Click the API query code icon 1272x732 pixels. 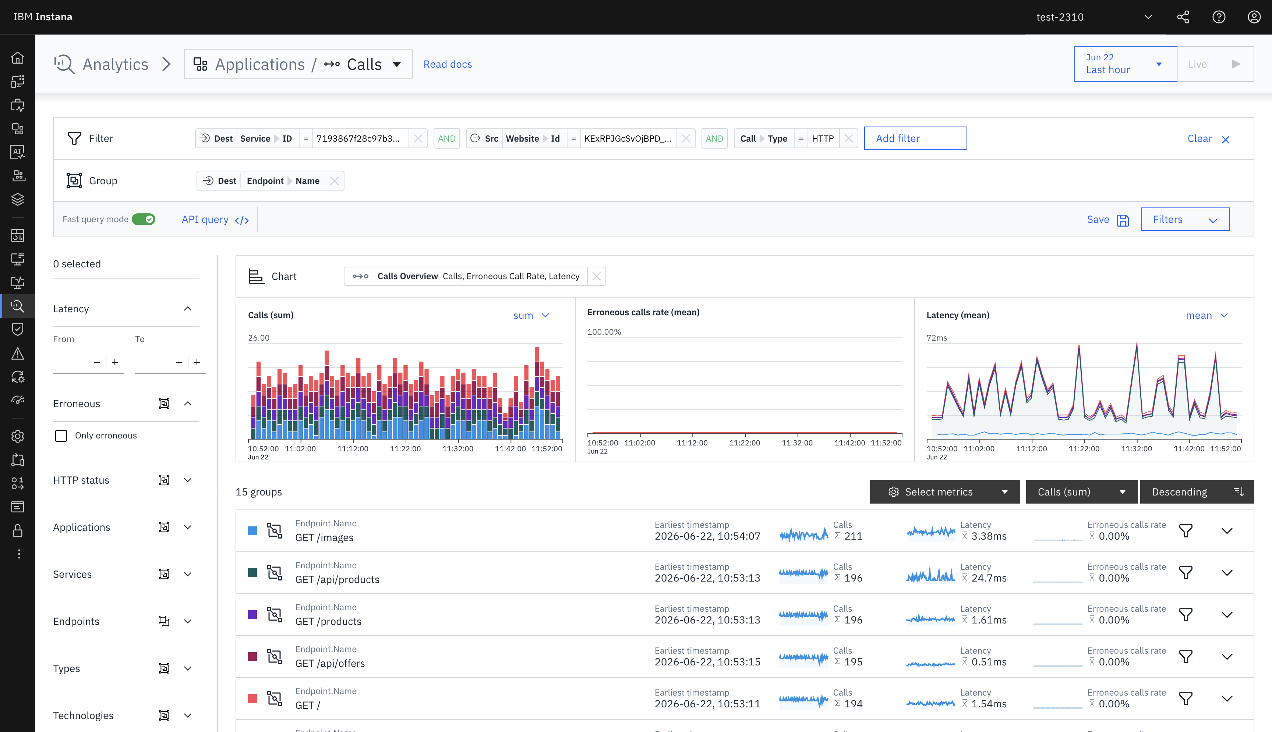(242, 220)
